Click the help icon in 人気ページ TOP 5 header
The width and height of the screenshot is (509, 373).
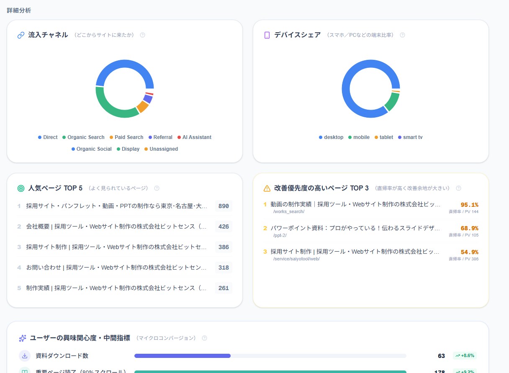pos(157,188)
